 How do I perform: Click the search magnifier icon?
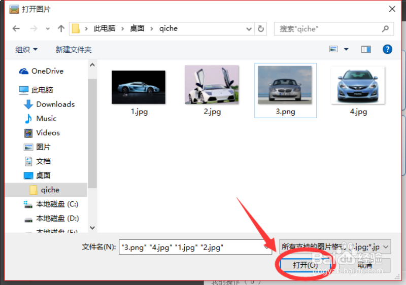tap(385, 28)
